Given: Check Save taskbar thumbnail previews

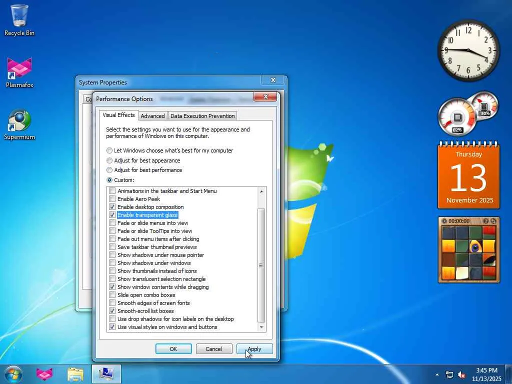Looking at the screenshot, I should point(112,247).
